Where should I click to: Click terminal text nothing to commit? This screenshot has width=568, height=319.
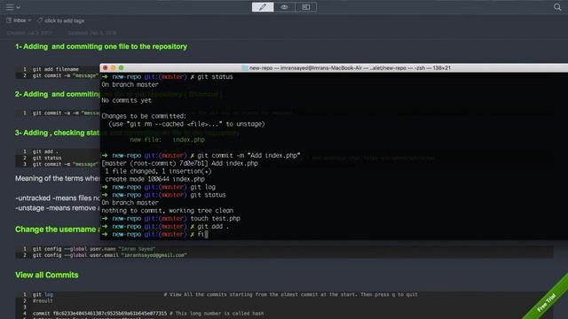pyautogui.click(x=168, y=211)
